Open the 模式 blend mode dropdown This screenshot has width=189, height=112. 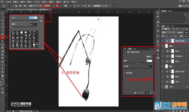tap(35, 6)
